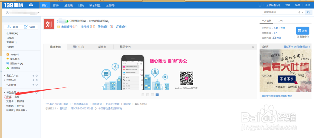The image size is (314, 138).
Task: Open 彩信 in 特色应用
Action: coord(17,97)
